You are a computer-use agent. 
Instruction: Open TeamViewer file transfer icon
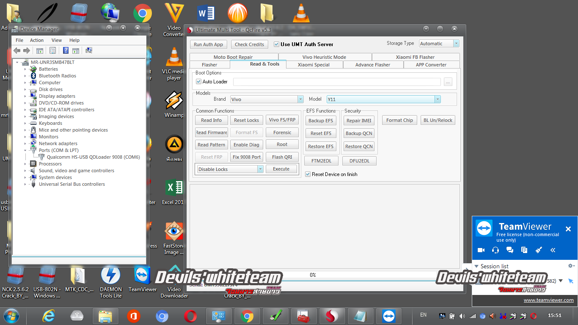pos(524,250)
